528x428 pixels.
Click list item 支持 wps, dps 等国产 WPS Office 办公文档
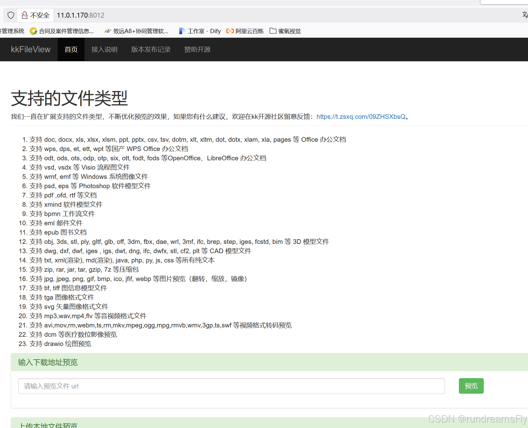coord(109,149)
